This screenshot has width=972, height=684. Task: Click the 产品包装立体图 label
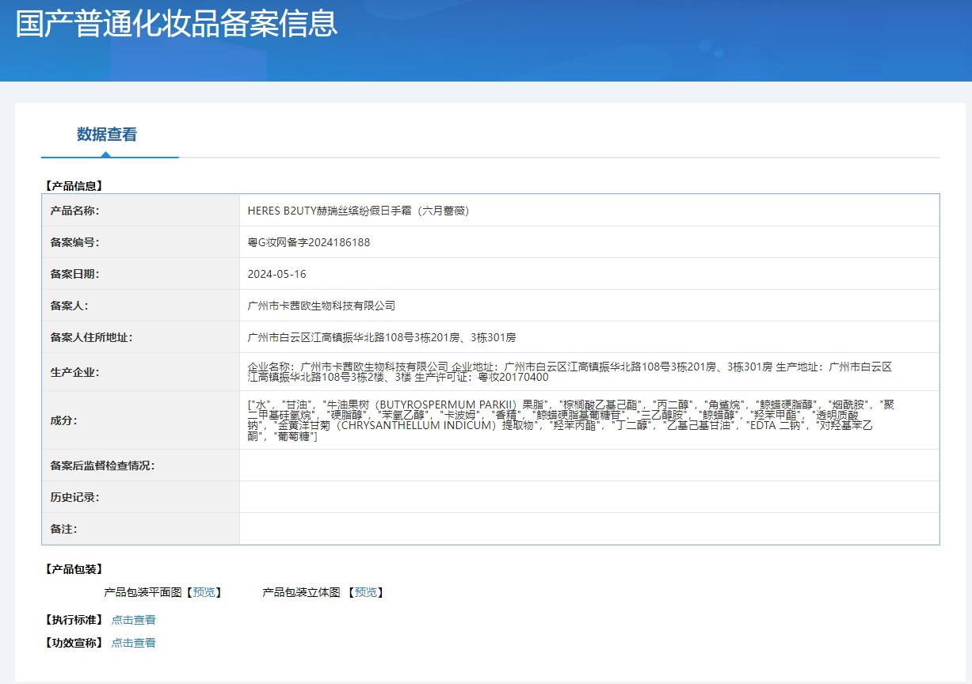(x=301, y=592)
